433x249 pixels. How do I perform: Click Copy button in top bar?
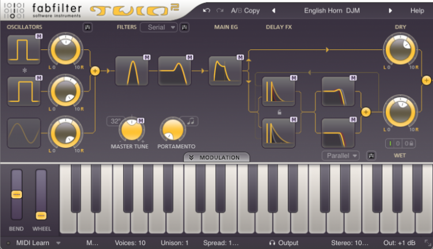click(252, 10)
